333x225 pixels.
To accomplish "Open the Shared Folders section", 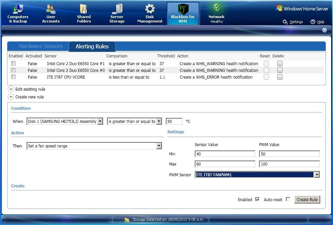I will 84,13.
